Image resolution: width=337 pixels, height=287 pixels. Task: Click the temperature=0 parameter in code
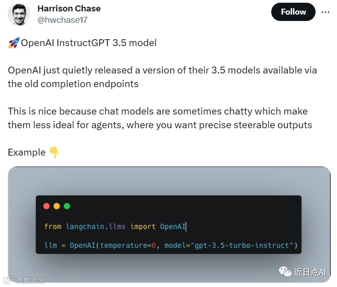(128, 245)
